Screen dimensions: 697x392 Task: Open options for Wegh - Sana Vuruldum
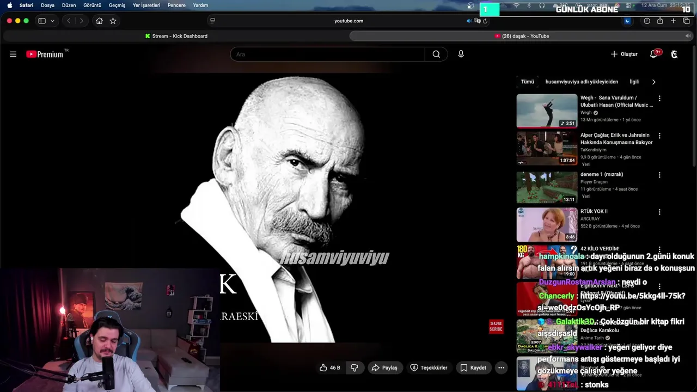coord(659,99)
